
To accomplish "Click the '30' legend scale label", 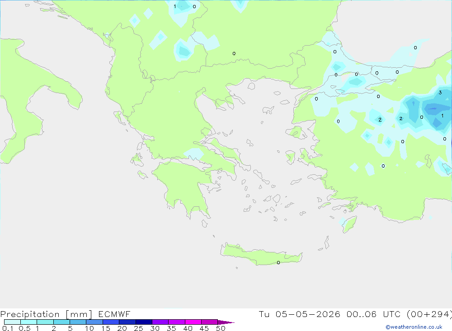I will [x=155, y=328].
